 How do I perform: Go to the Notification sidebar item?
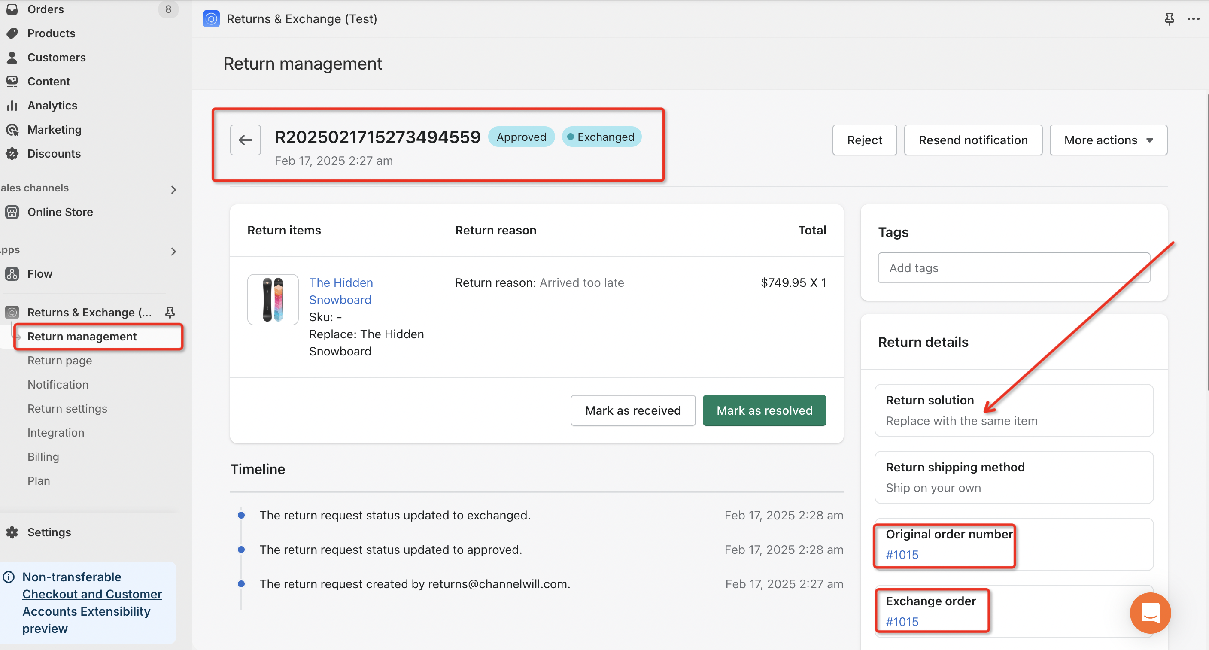pyautogui.click(x=58, y=384)
